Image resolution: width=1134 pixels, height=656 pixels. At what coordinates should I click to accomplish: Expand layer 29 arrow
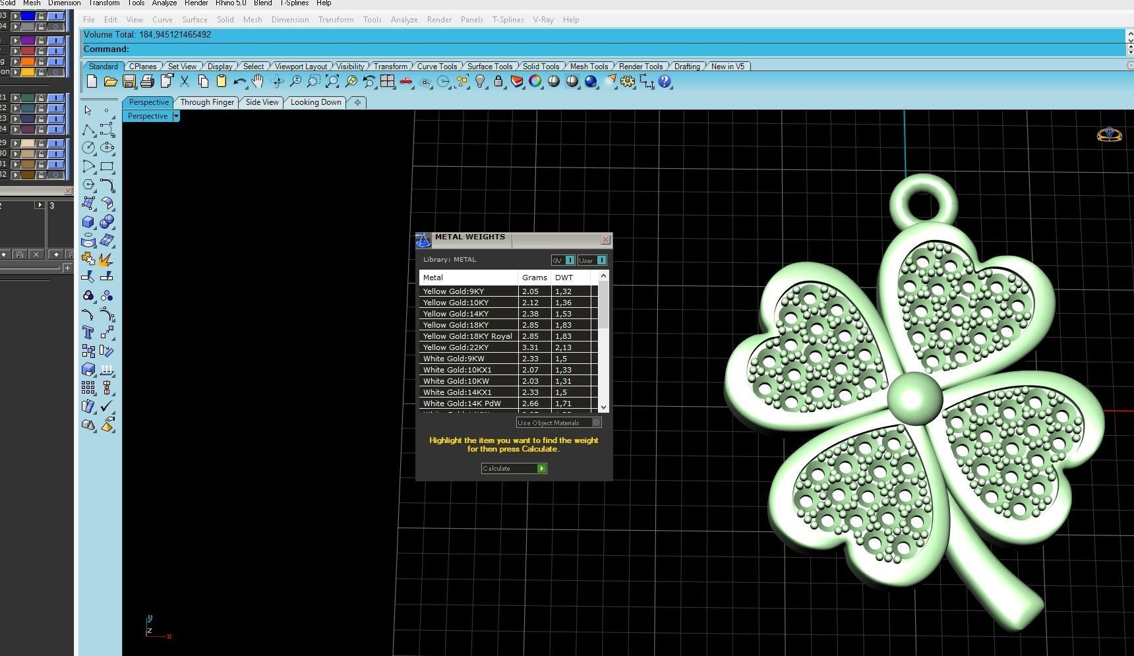click(15, 143)
